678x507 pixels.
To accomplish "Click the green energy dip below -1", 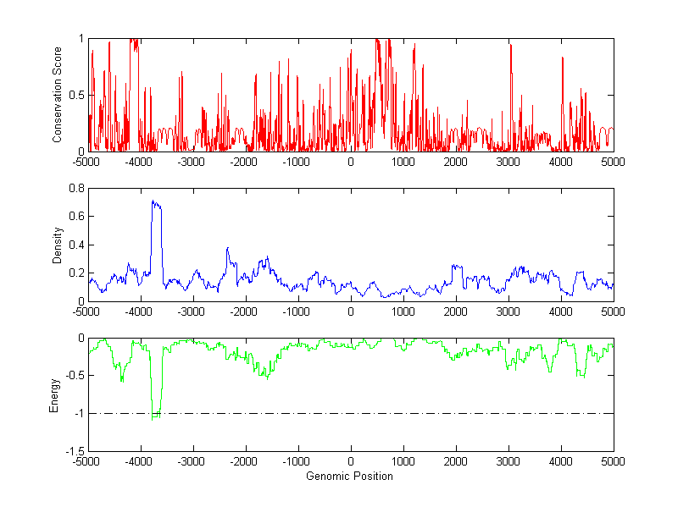I will 156,415.
